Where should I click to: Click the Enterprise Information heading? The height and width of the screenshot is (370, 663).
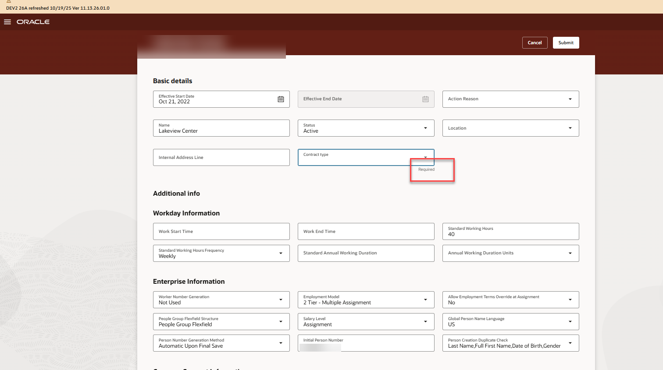pos(189,282)
